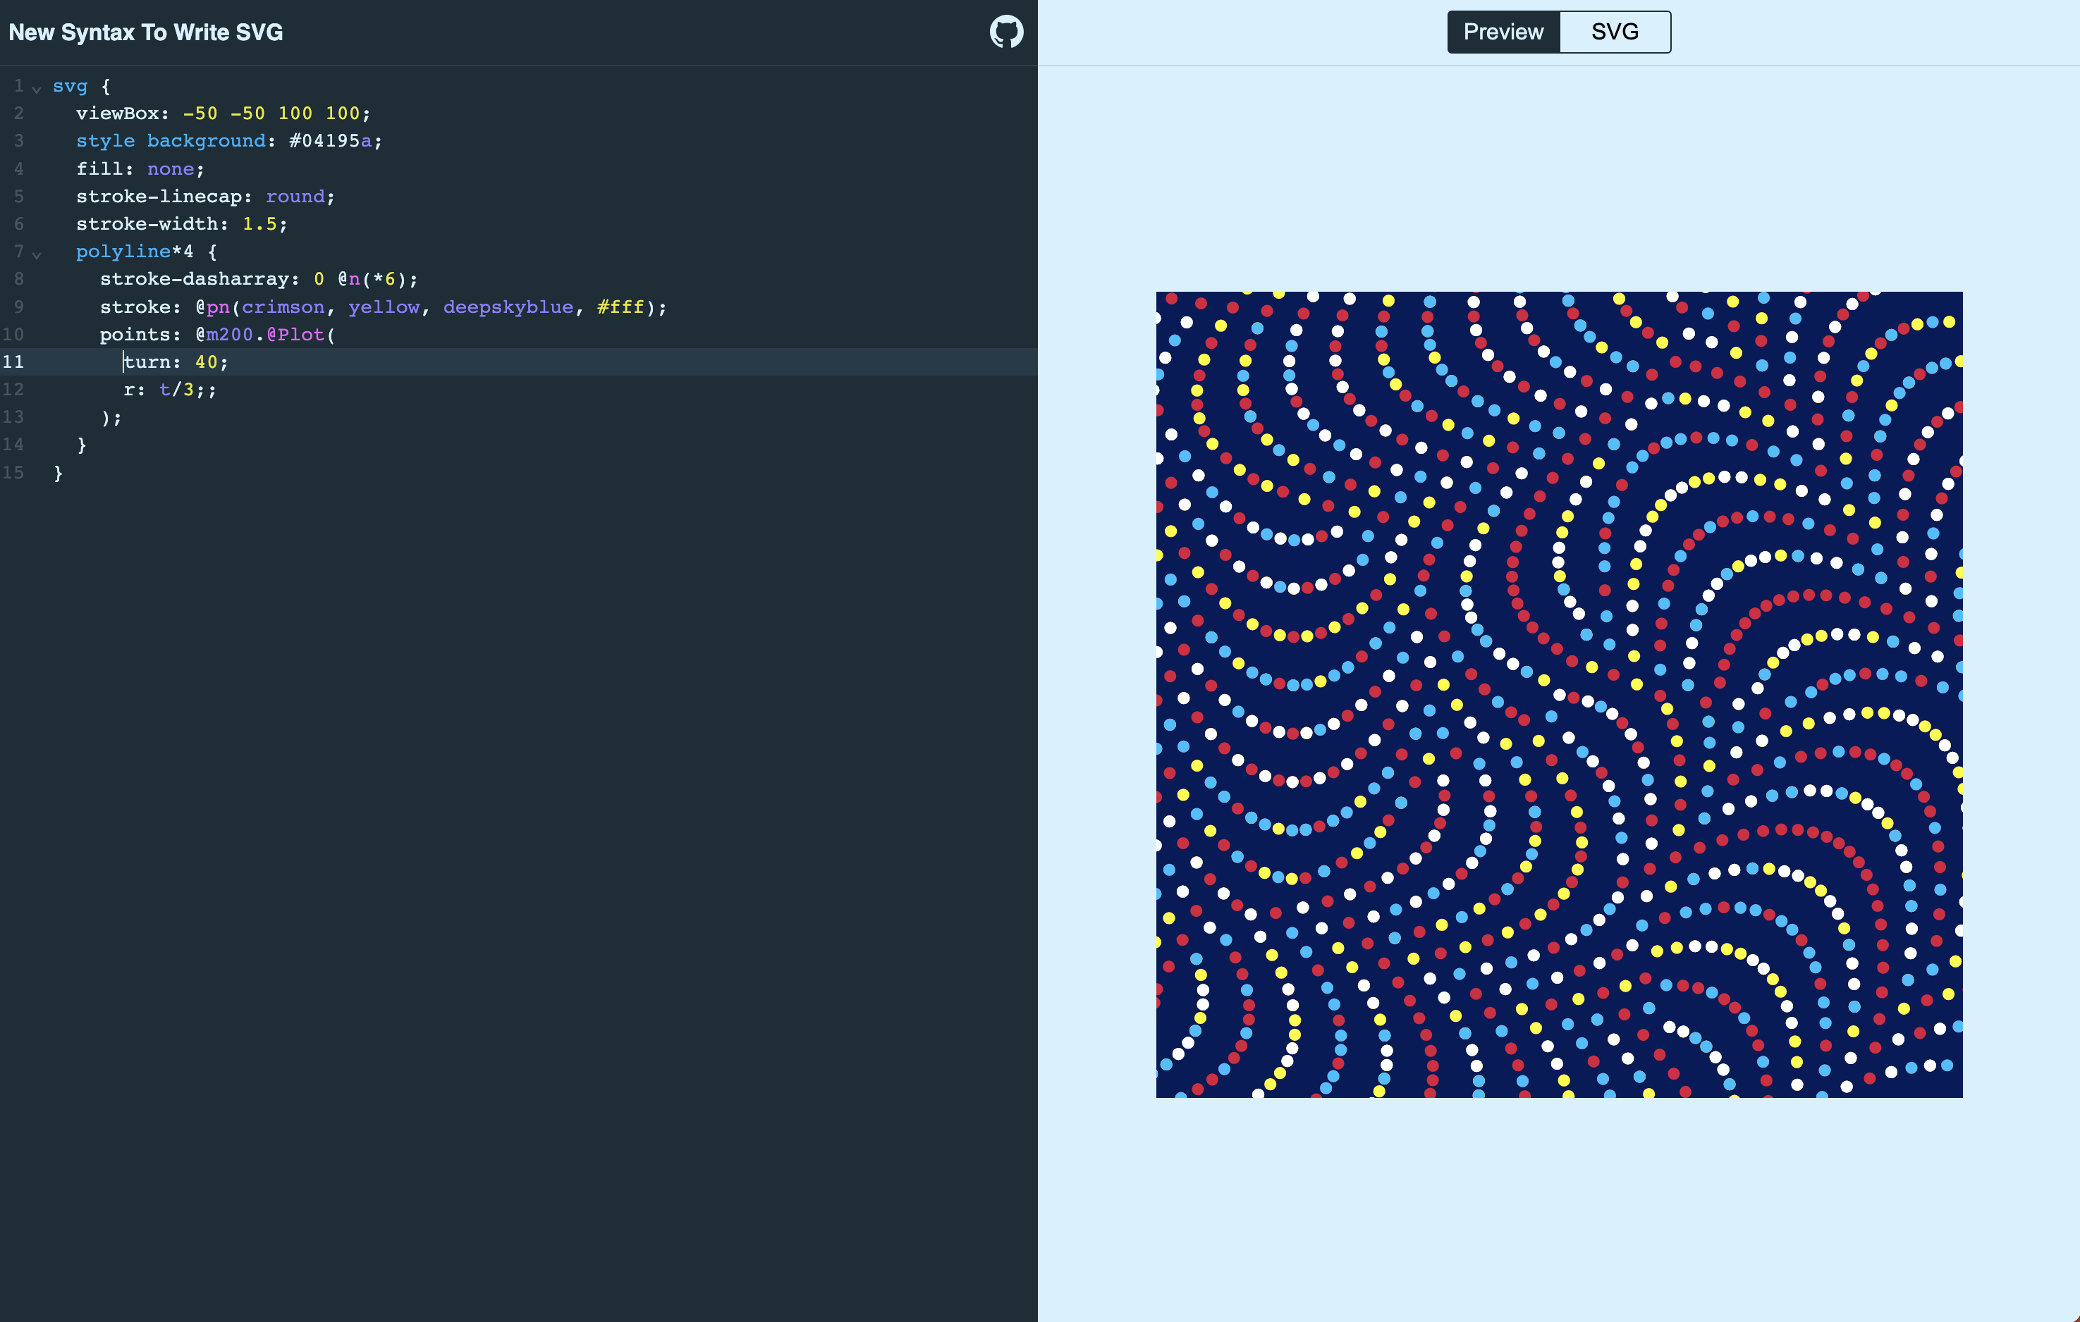Place cursor on the viewBox line
The height and width of the screenshot is (1322, 2080).
[x=223, y=113]
